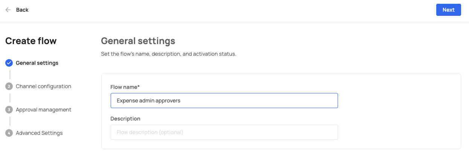Focus the Flow name input field

(224, 101)
